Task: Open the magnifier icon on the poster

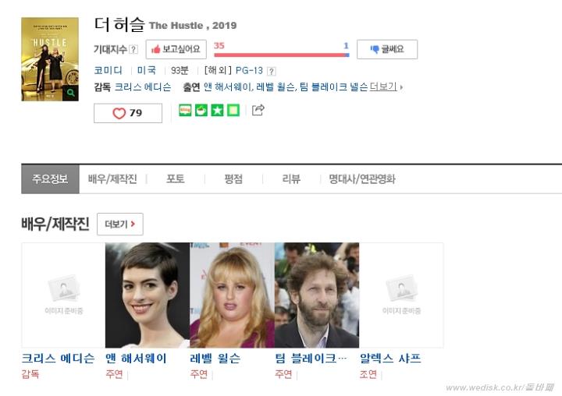Action: coord(70,93)
